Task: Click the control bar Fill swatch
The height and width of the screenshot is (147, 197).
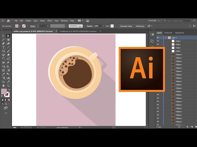Action: tap(17, 26)
